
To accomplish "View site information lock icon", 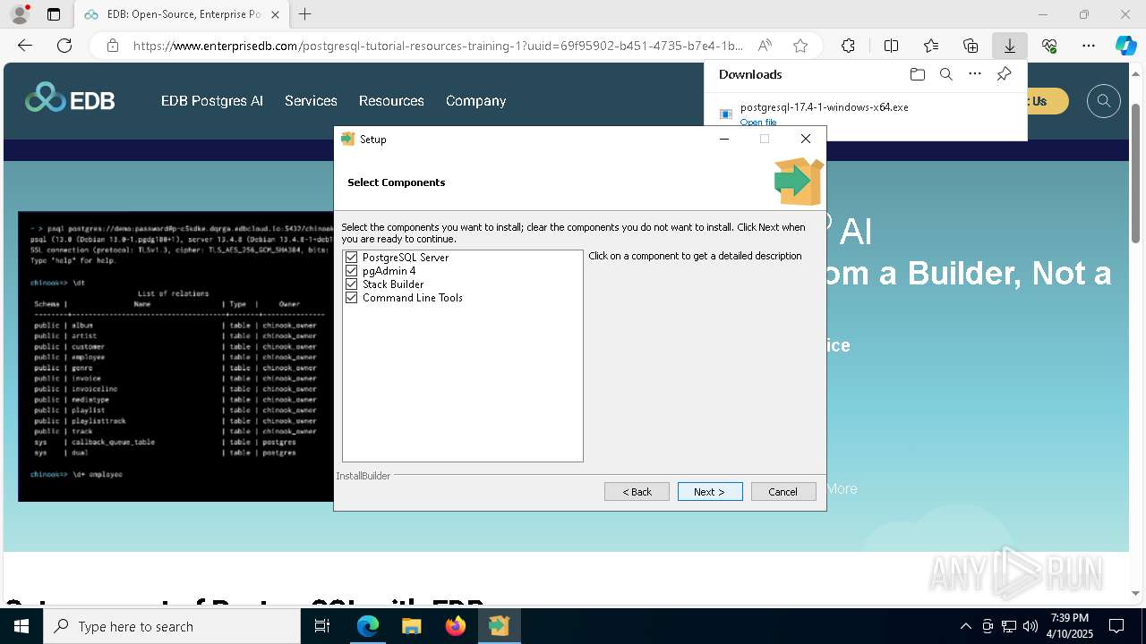I will [112, 46].
